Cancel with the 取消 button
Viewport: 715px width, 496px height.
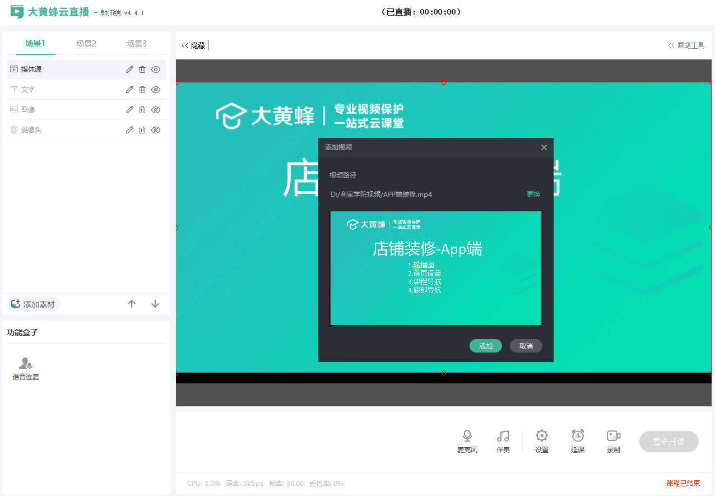(526, 346)
